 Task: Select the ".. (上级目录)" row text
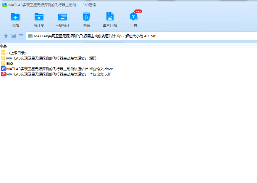click(x=16, y=53)
